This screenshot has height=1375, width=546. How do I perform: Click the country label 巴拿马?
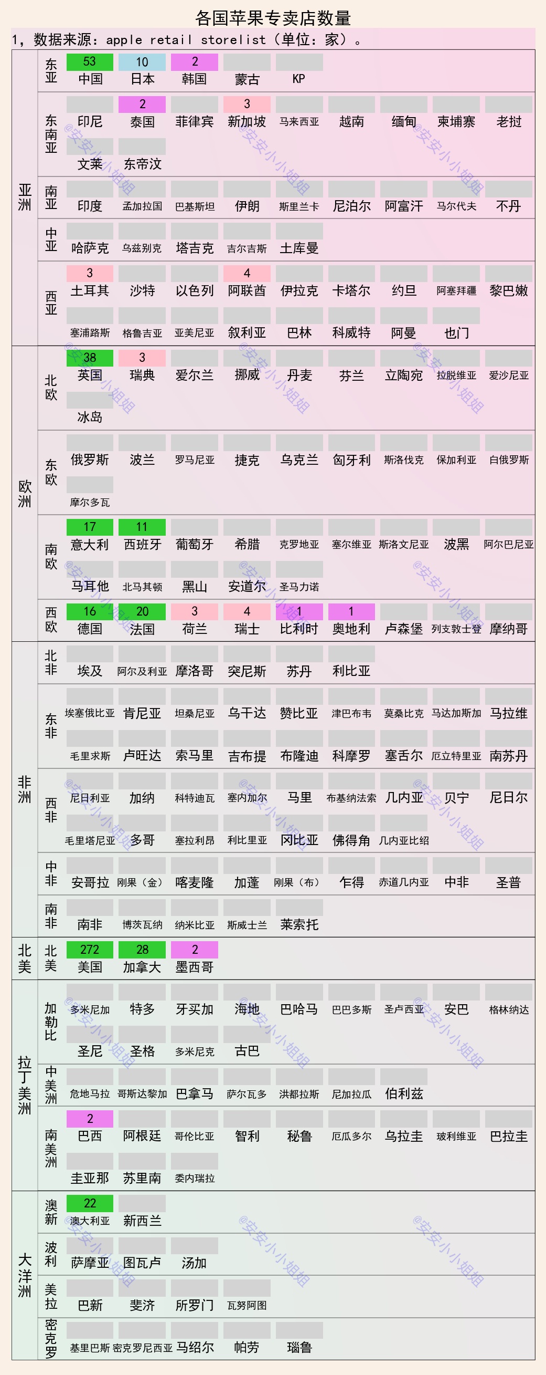point(194,1093)
